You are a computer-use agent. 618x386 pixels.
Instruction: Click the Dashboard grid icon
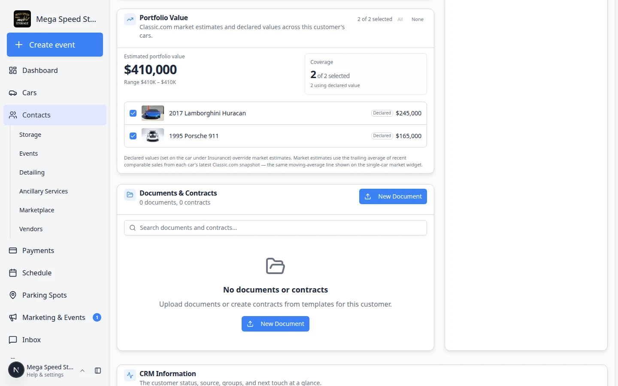click(13, 70)
